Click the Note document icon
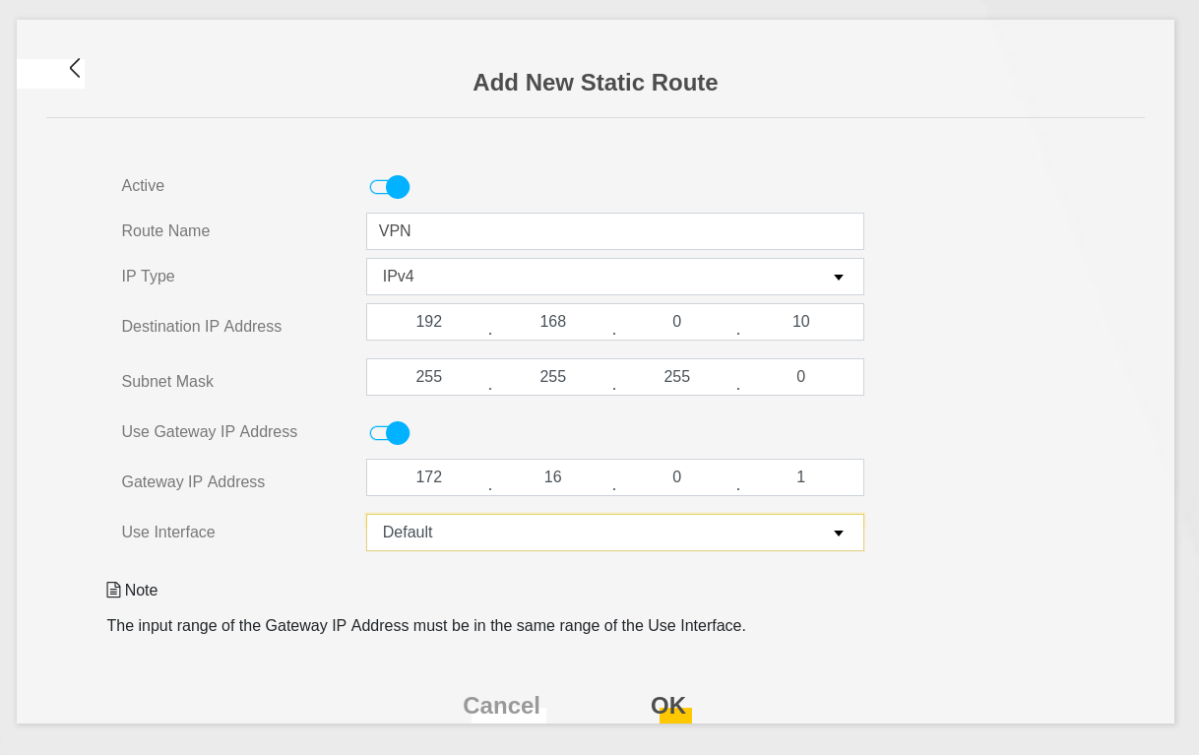1199x755 pixels. click(x=113, y=590)
